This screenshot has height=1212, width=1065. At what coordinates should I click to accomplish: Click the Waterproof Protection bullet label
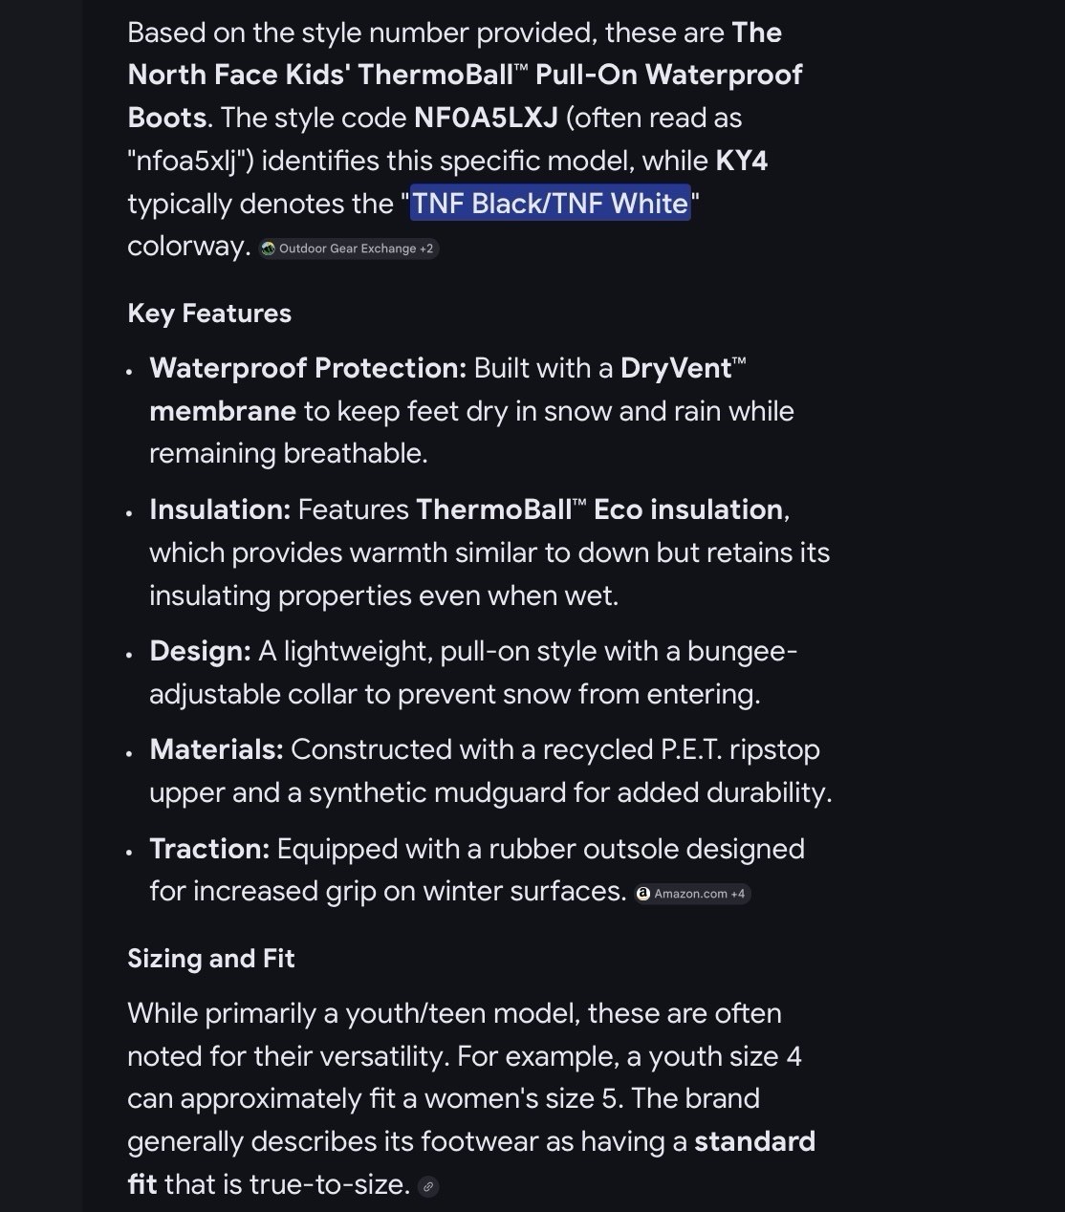point(308,368)
